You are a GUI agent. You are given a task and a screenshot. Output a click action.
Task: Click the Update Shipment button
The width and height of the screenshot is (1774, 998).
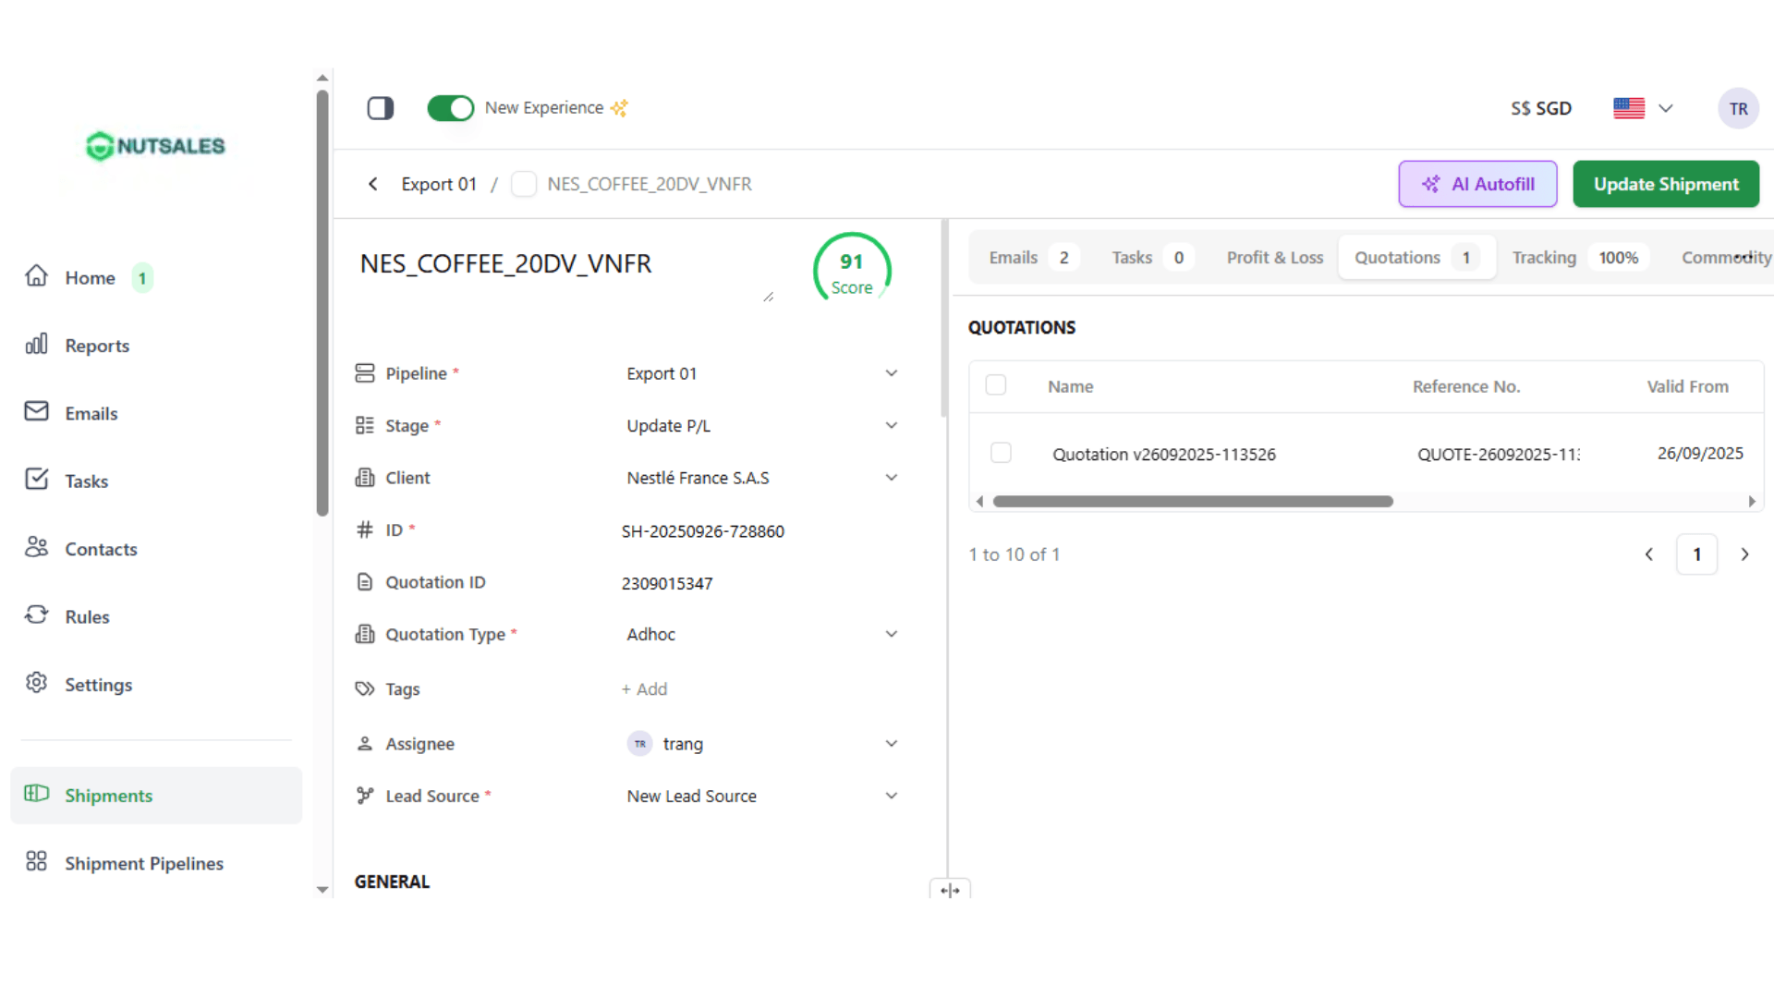[x=1665, y=184]
